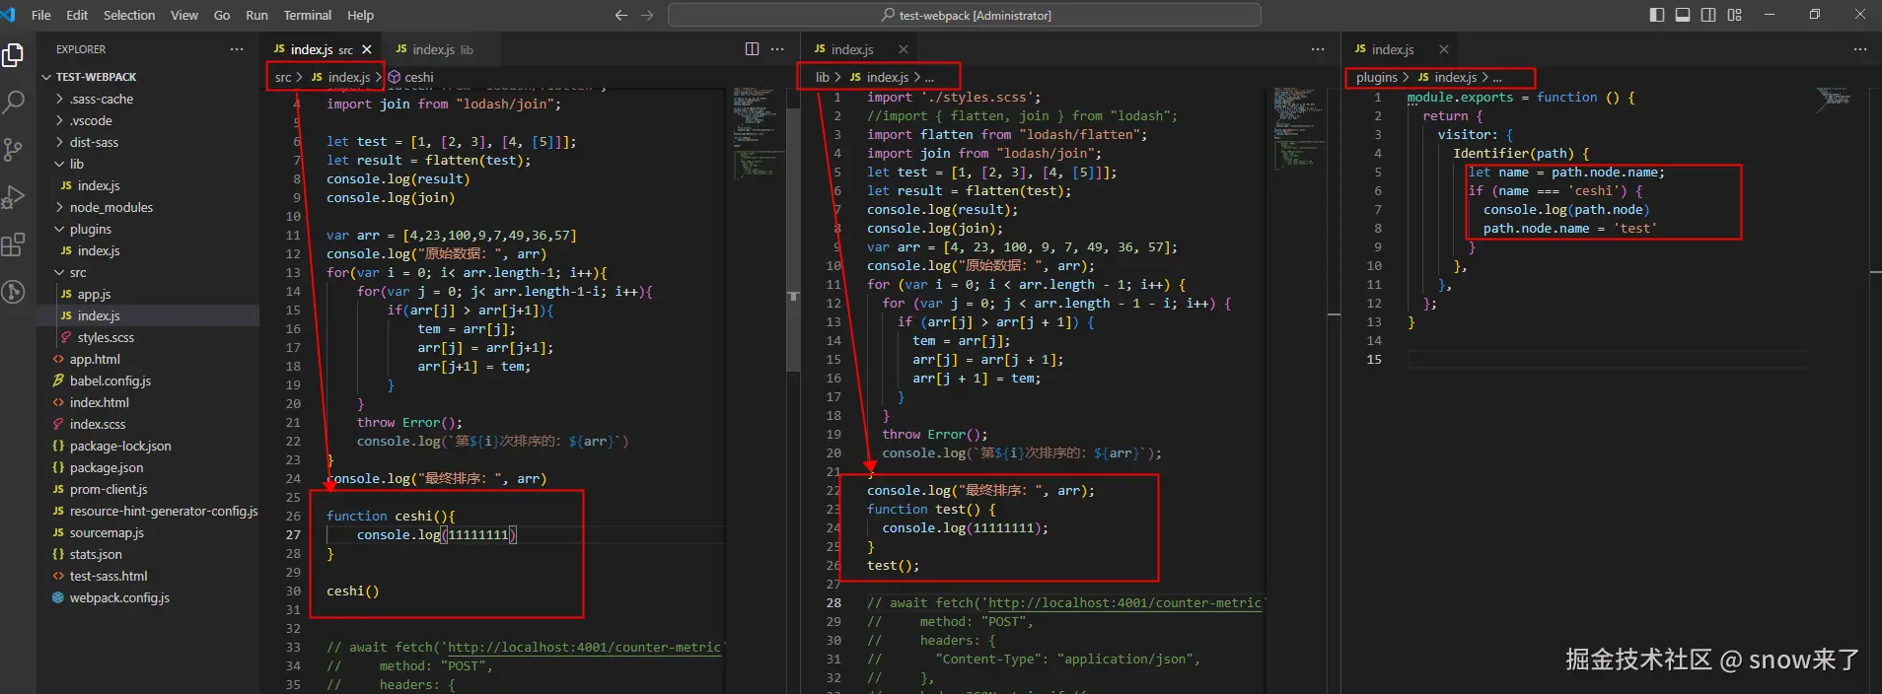1882x694 pixels.
Task: Close the right group index.js tab
Action: click(x=1443, y=49)
